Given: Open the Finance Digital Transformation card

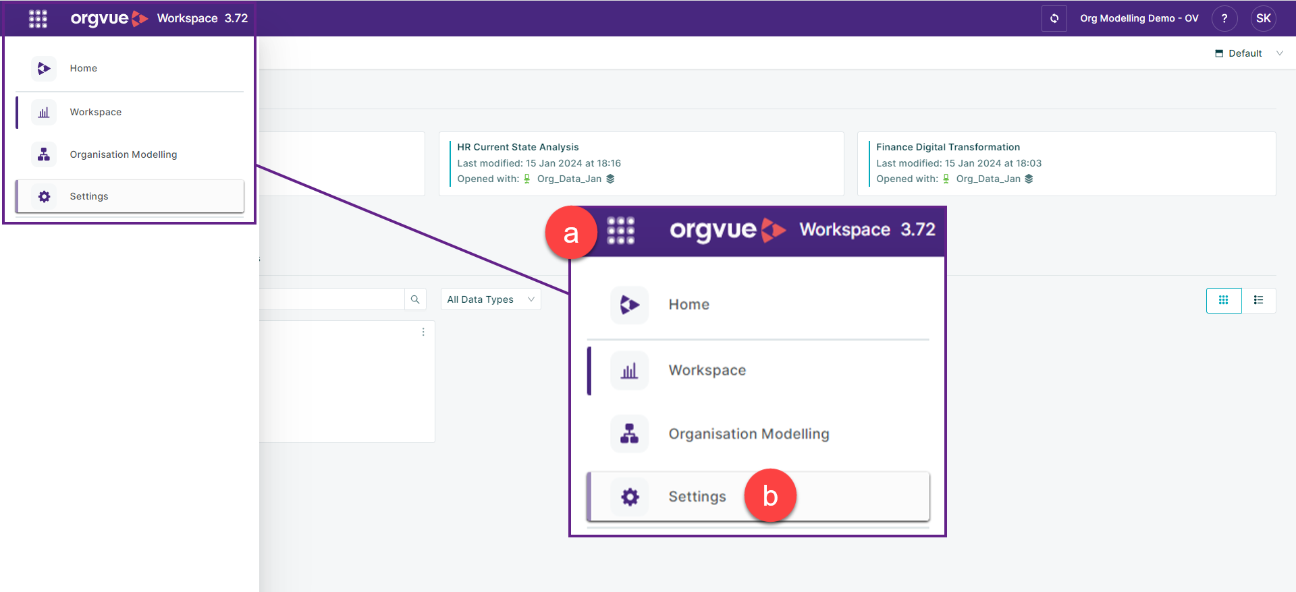Looking at the screenshot, I should point(1066,164).
